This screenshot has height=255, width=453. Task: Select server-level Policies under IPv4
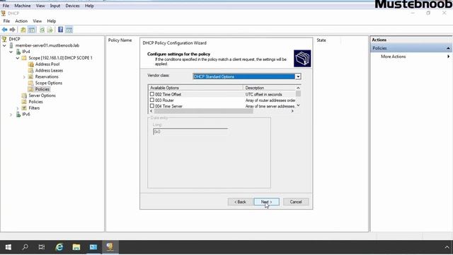(36, 102)
